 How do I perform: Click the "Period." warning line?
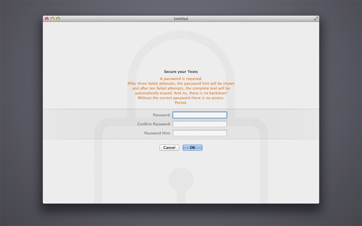pyautogui.click(x=181, y=103)
